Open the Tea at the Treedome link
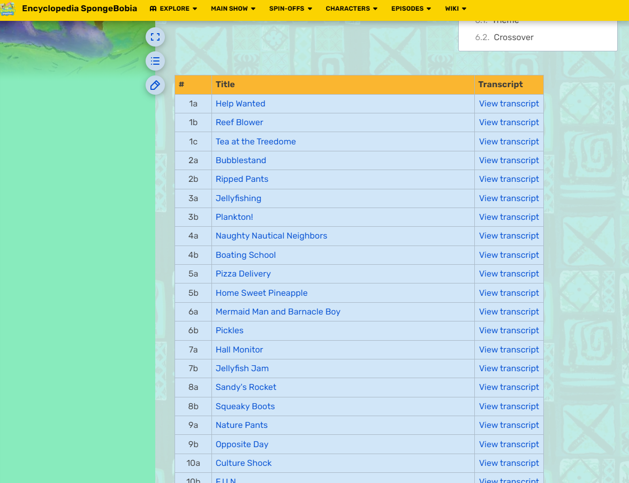Screen dimensions: 629x483 tap(255, 142)
